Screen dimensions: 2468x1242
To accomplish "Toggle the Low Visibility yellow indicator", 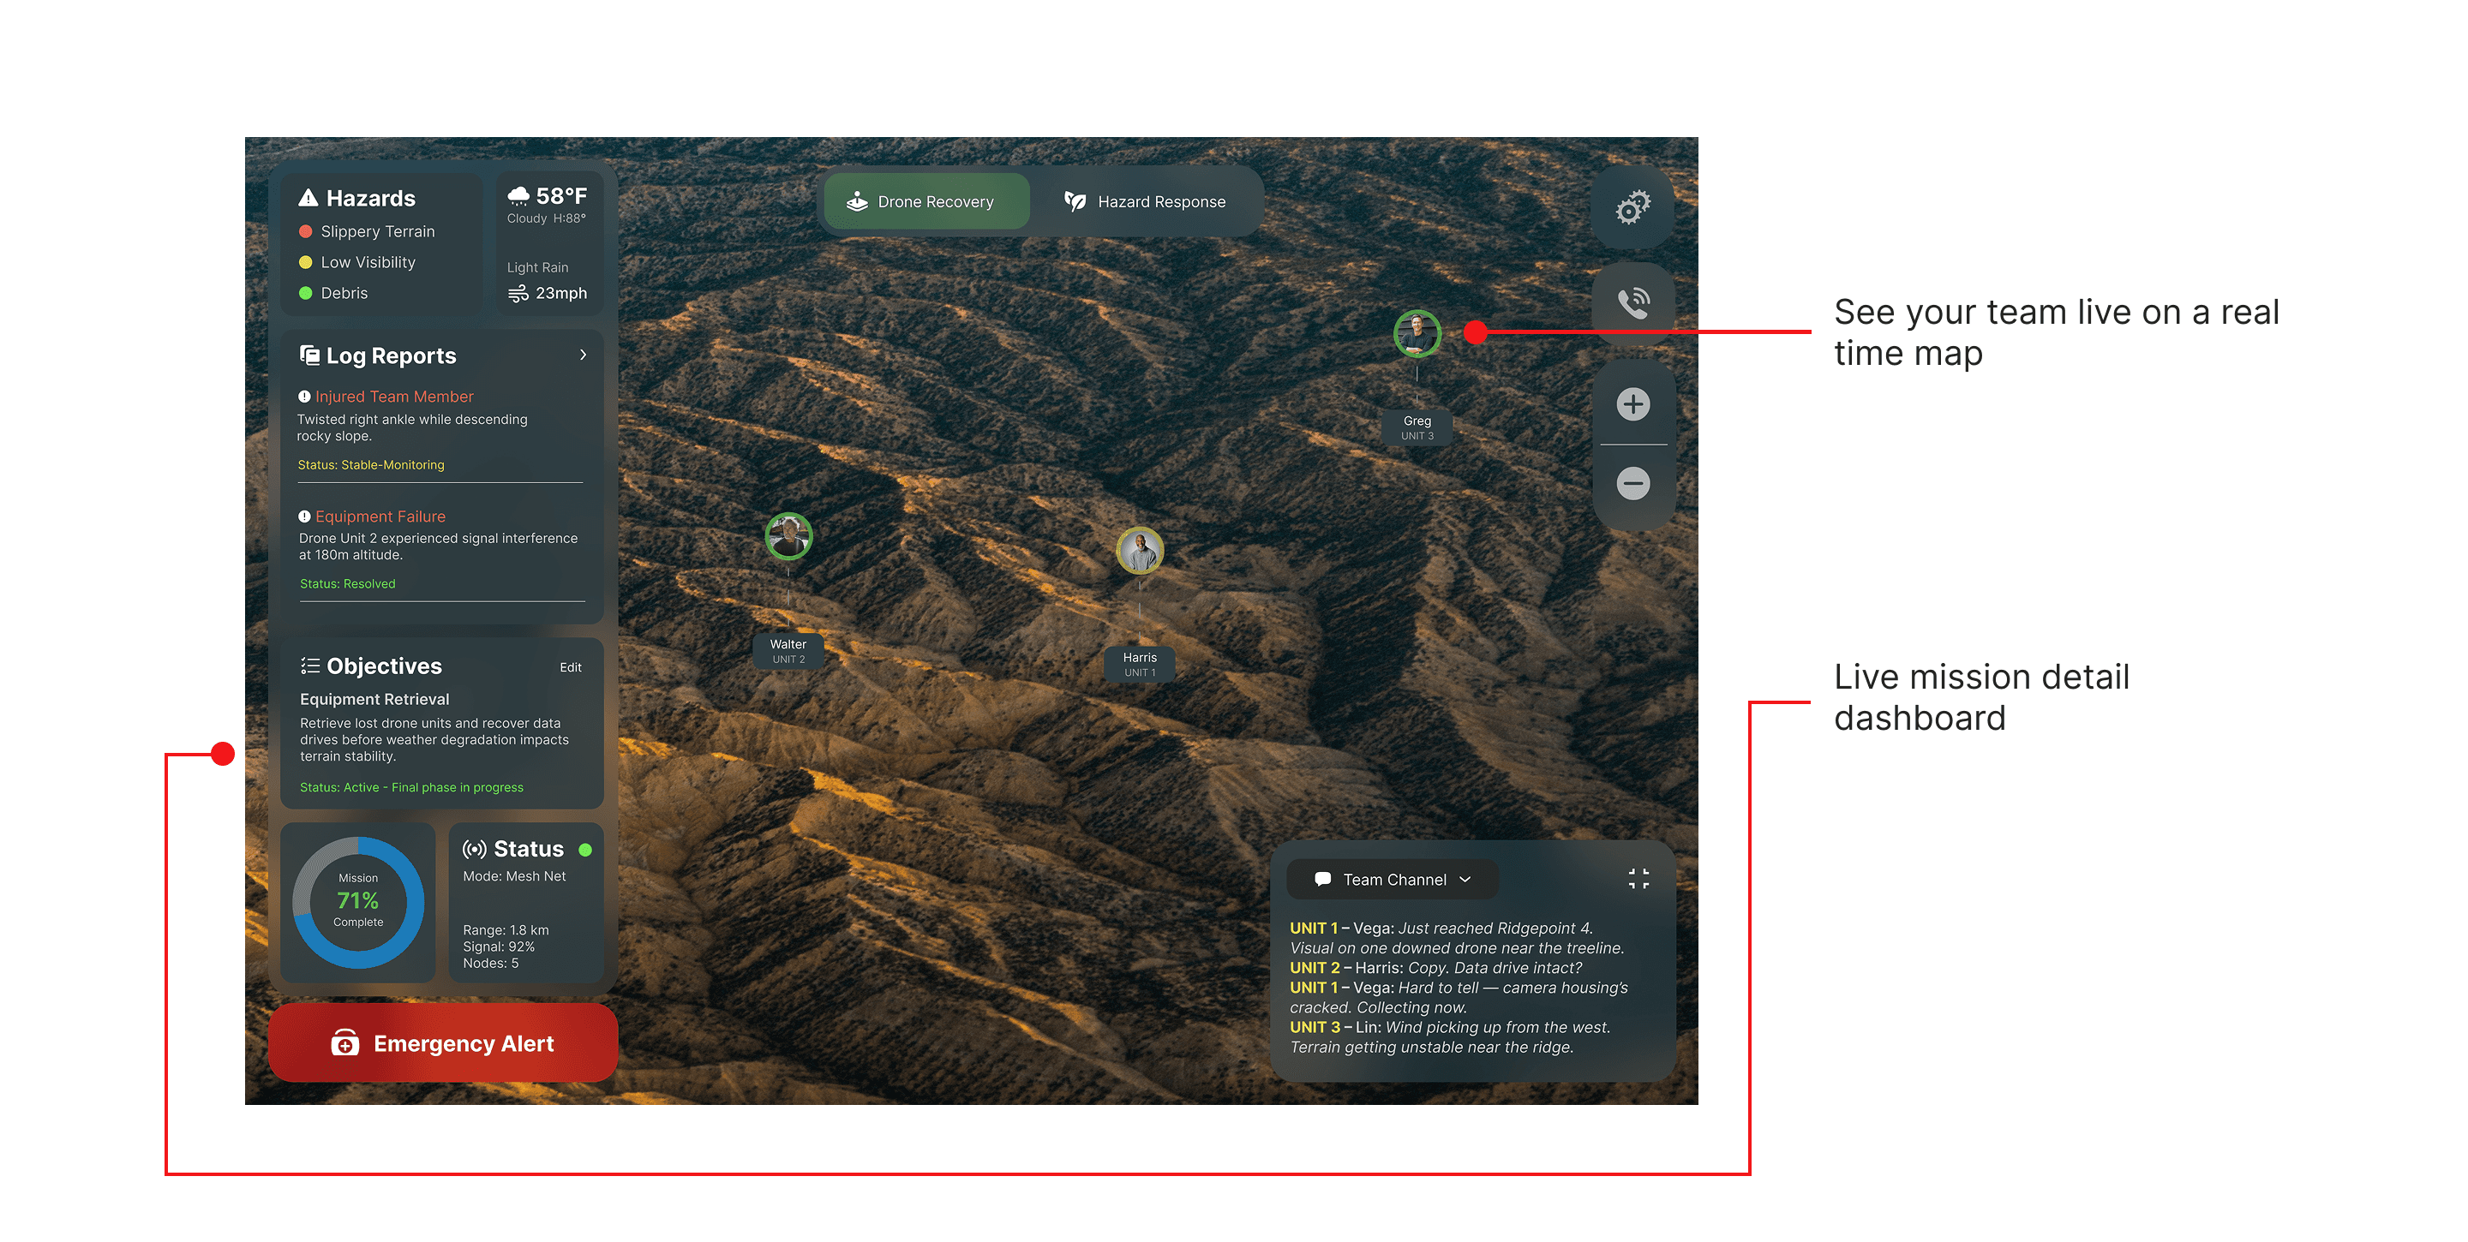I will click(x=306, y=262).
